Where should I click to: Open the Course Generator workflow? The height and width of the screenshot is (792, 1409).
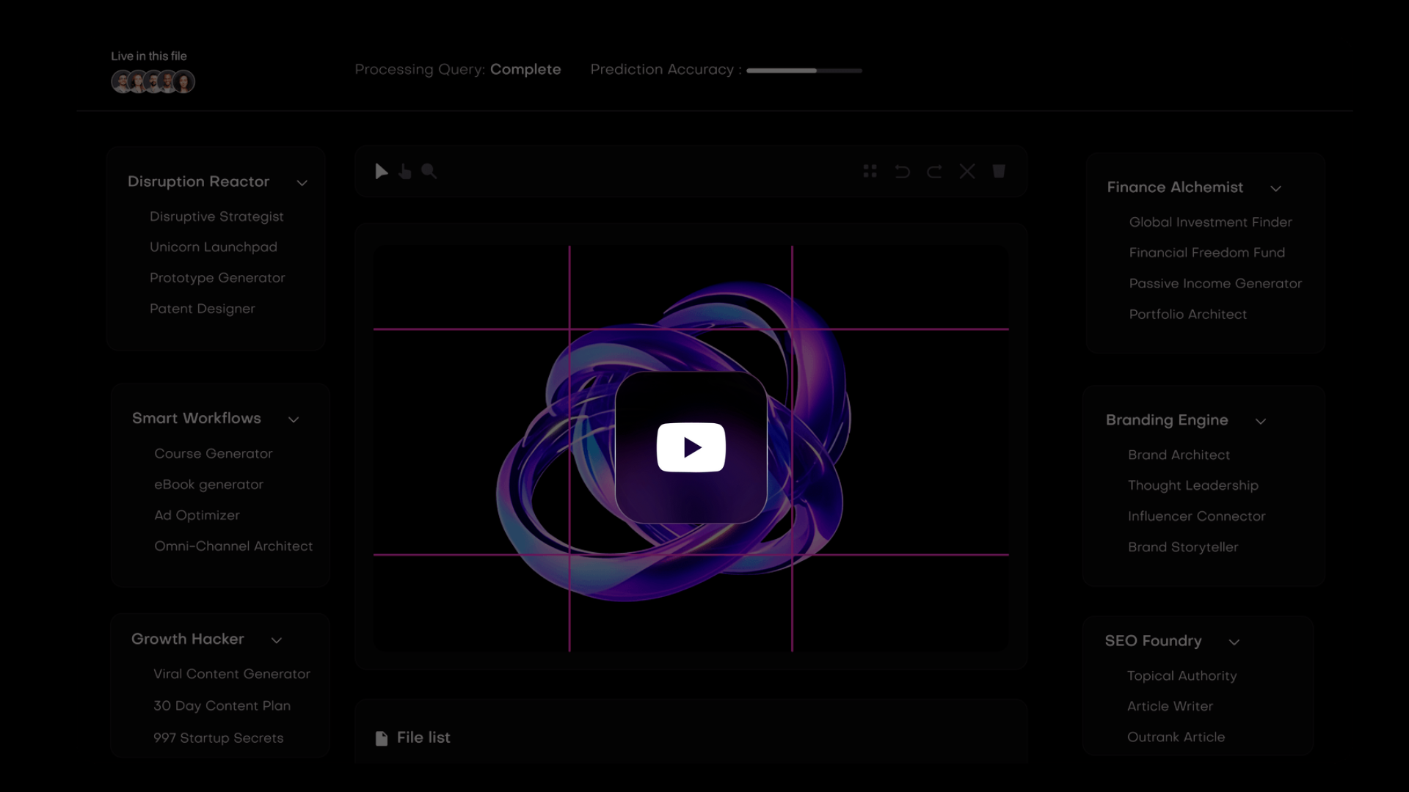pos(213,453)
